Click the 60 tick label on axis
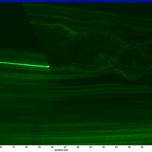152x152 pixels. coord(129,147)
